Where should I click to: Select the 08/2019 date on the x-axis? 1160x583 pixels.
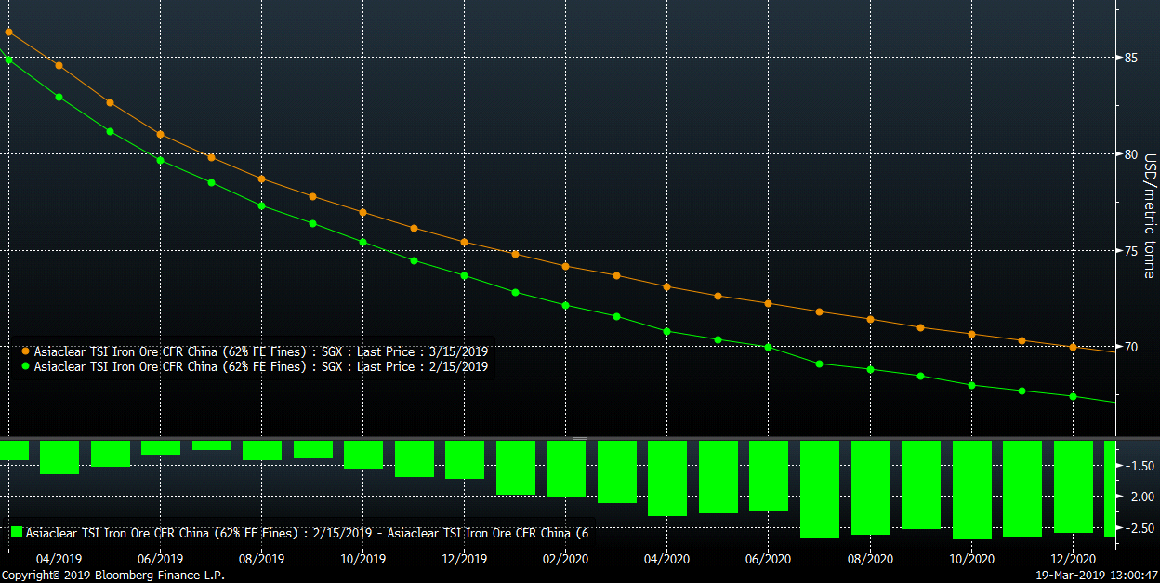(x=261, y=560)
